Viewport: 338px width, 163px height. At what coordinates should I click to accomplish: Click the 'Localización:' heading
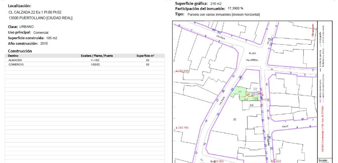(20, 6)
